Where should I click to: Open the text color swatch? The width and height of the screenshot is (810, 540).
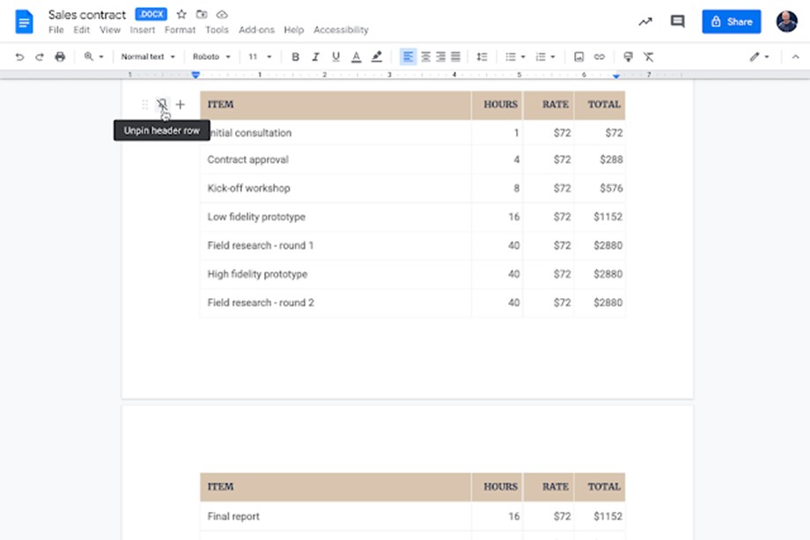coord(356,56)
